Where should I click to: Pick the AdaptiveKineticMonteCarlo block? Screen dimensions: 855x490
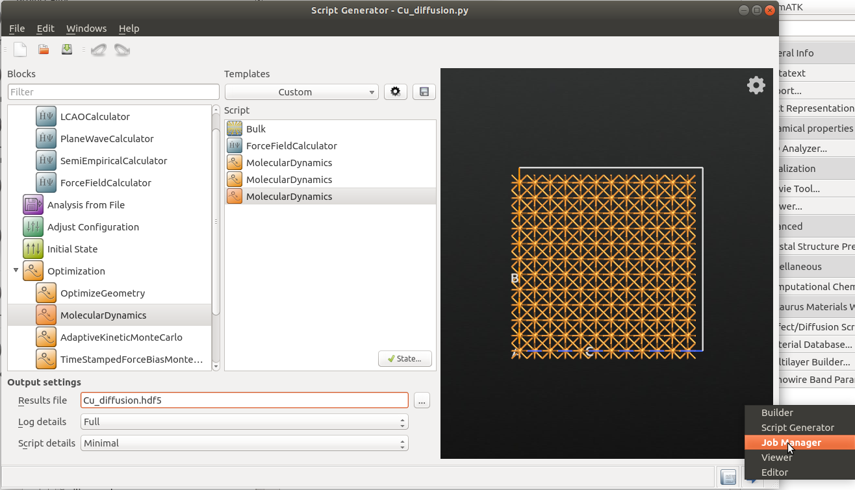[109, 337]
